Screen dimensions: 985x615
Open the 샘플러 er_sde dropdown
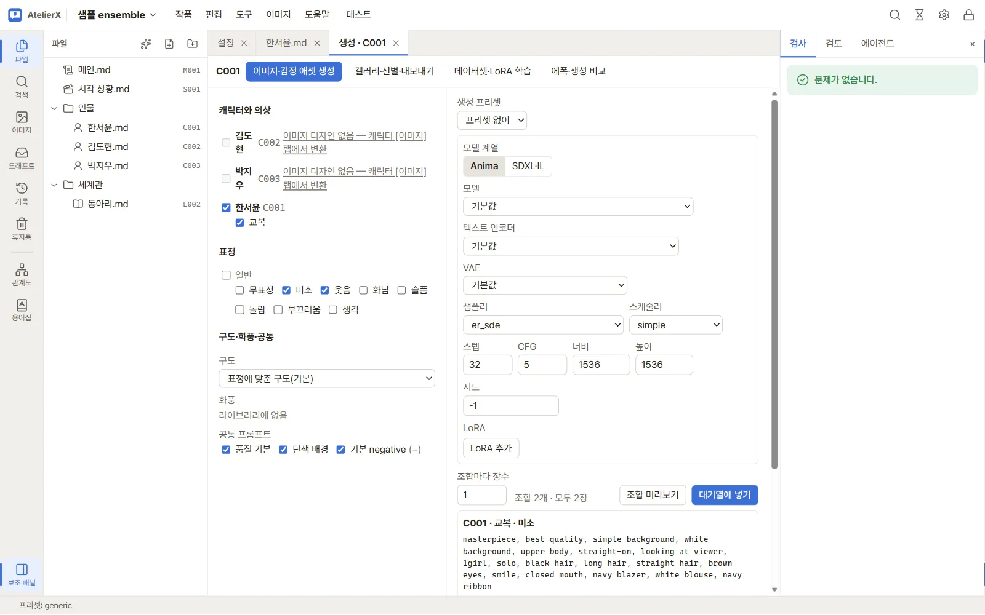pyautogui.click(x=543, y=325)
